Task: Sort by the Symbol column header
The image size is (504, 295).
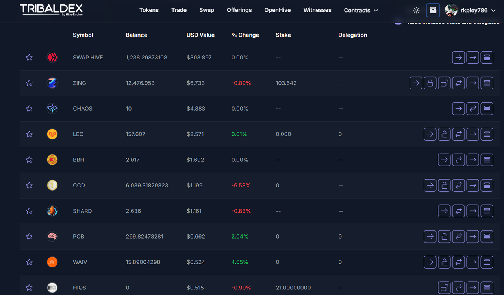Action: pyautogui.click(x=83, y=35)
